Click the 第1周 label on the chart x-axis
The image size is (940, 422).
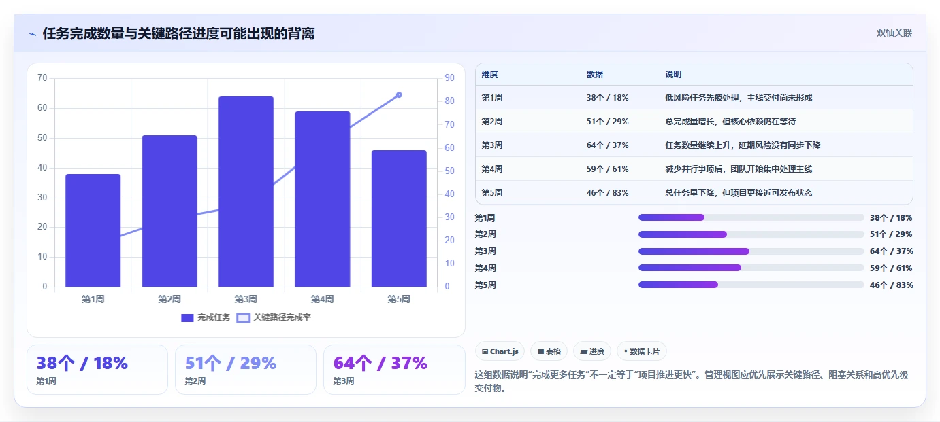click(x=93, y=299)
